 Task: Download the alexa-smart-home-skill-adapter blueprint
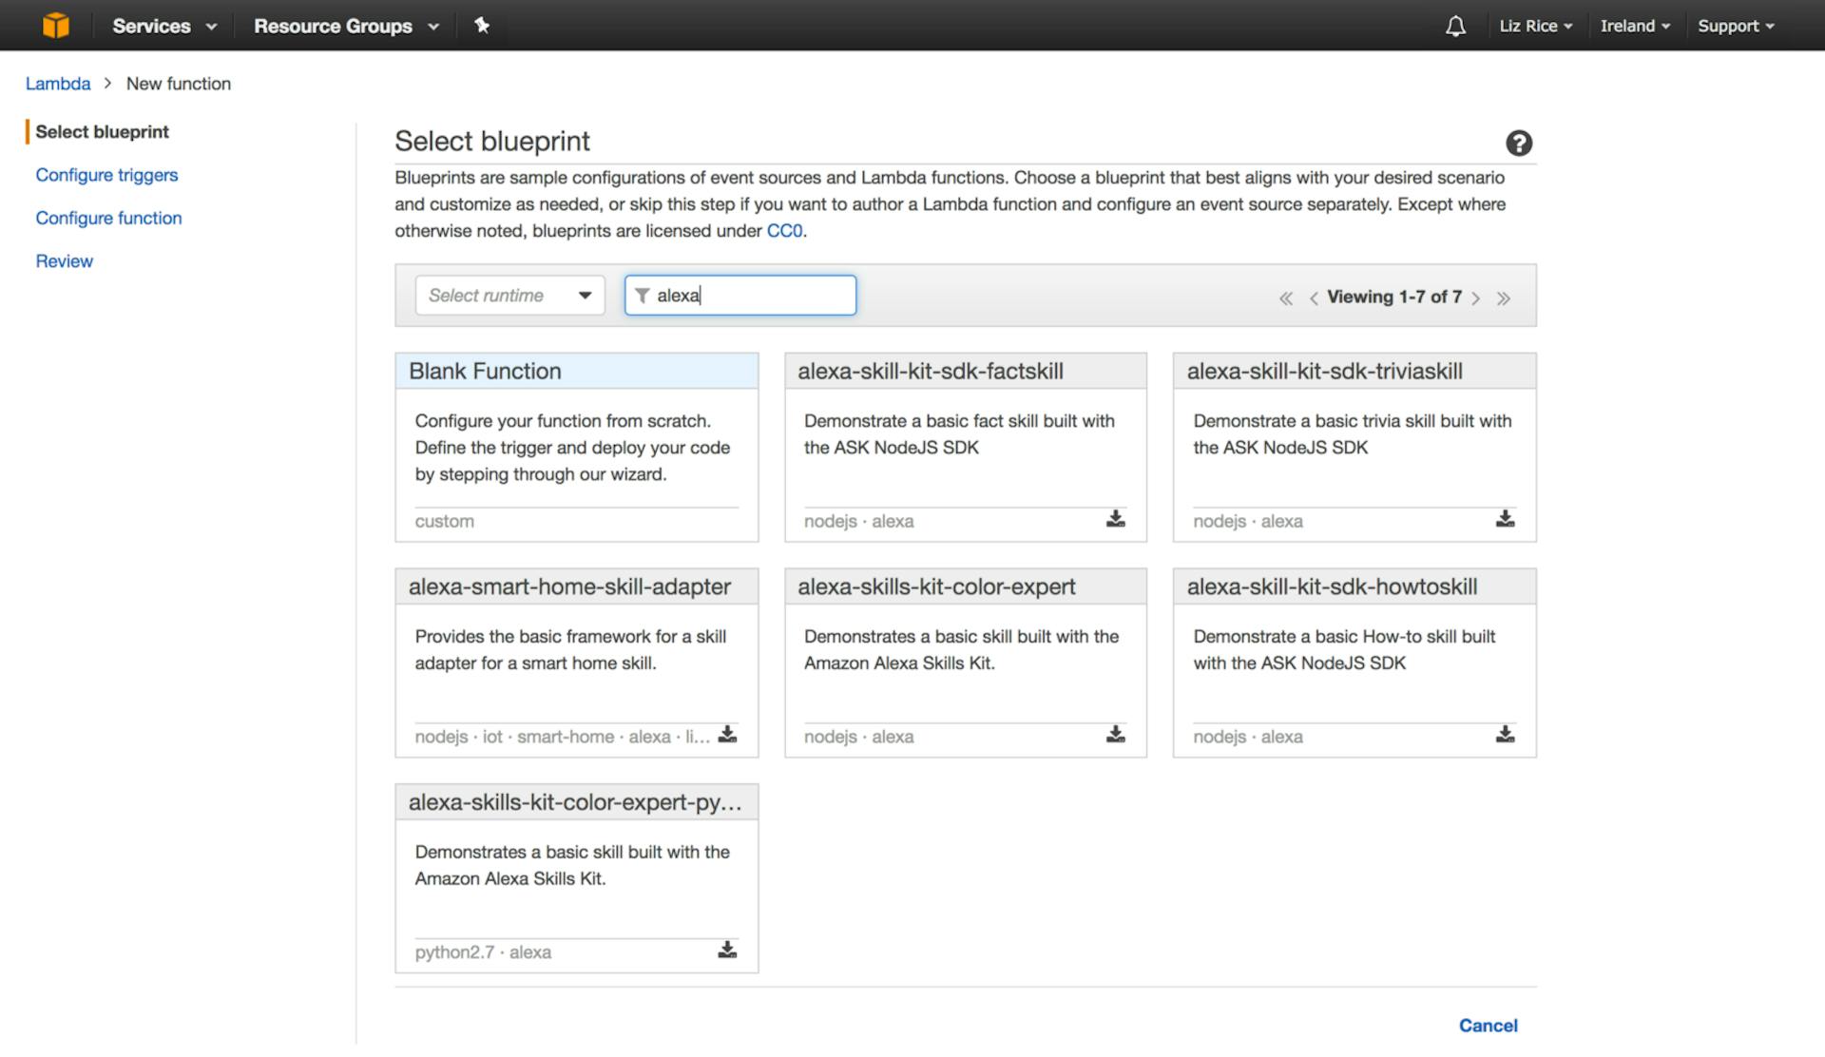point(727,734)
